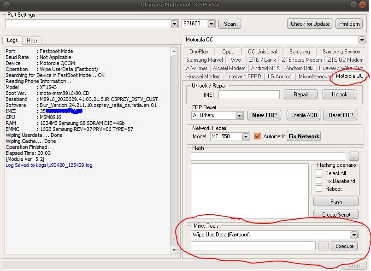Screen dimensions: 371x271
Task: Click the Reset FRP button
Action: [x=341, y=115]
